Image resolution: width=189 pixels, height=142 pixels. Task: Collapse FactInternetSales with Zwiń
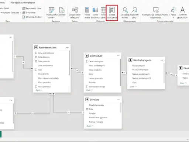pyautogui.click(x=39, y=90)
